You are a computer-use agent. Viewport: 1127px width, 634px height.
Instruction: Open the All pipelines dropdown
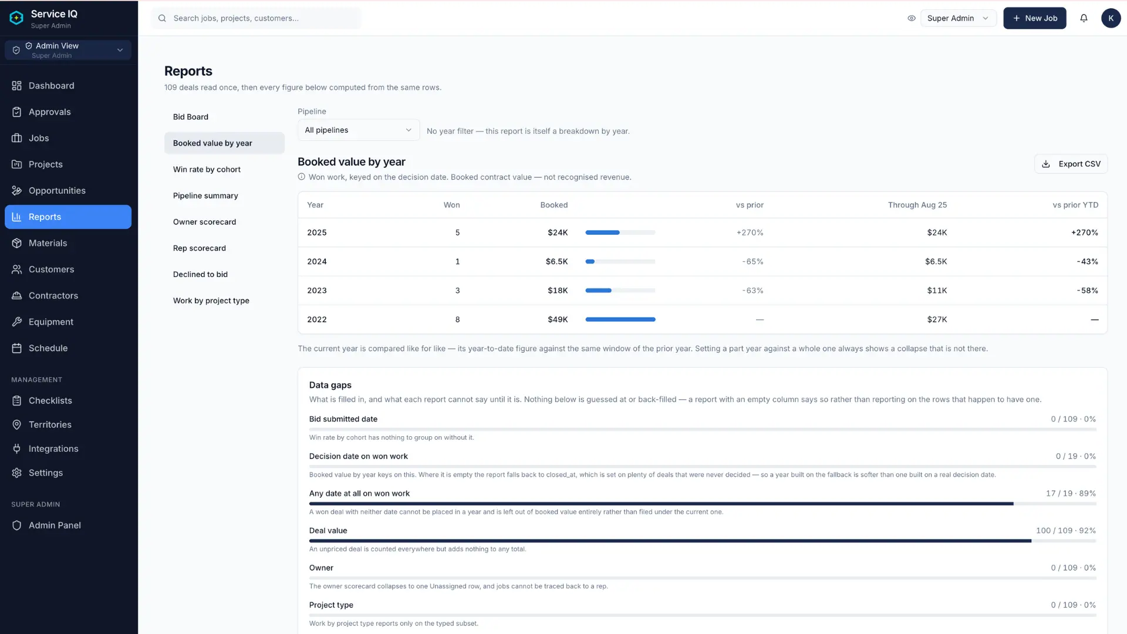click(x=358, y=130)
